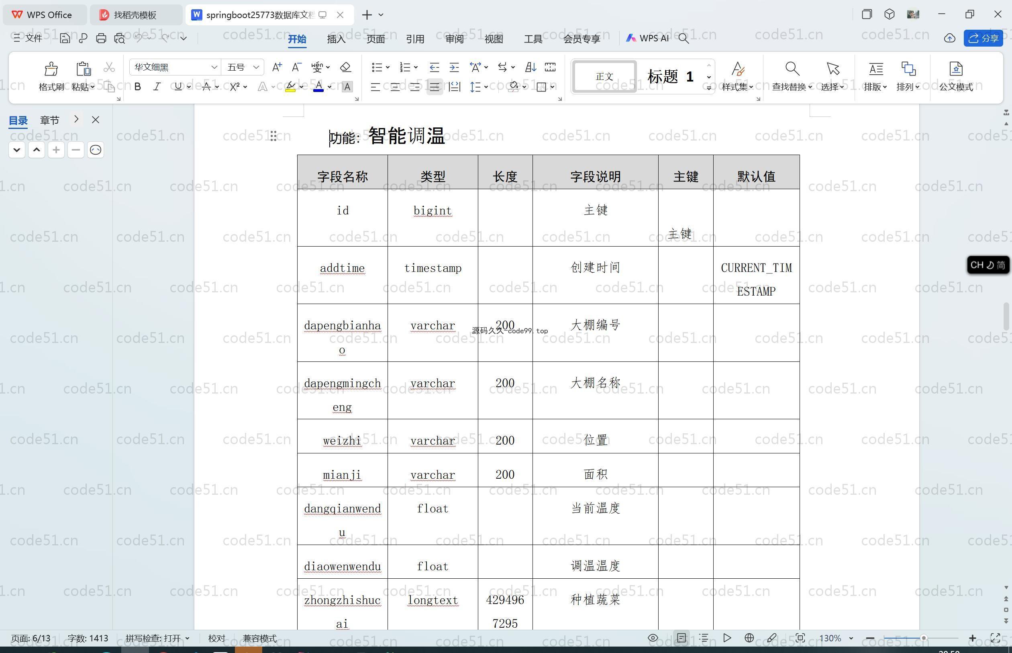Click the plus button in the outline pane
Image resolution: width=1012 pixels, height=653 pixels.
[56, 150]
